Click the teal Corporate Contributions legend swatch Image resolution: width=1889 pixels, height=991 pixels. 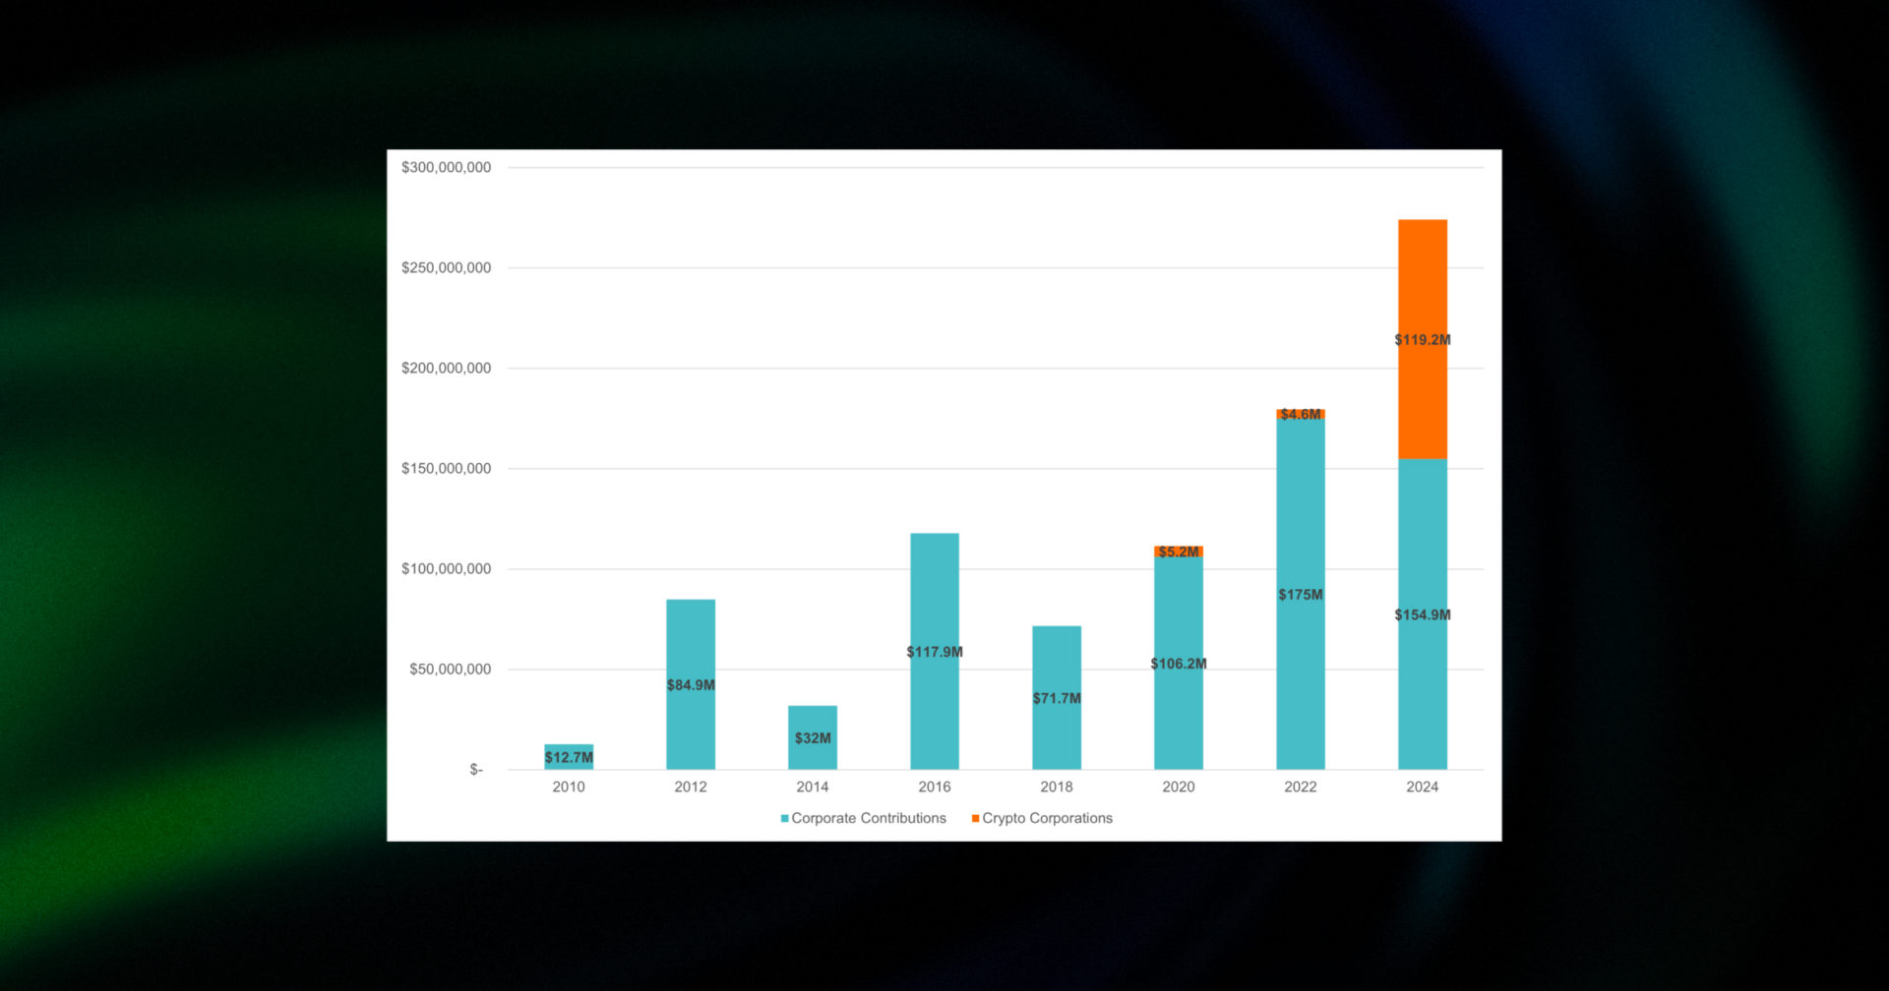pos(784,818)
